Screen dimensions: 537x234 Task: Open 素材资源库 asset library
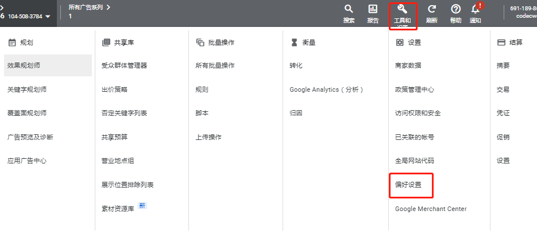(118, 209)
